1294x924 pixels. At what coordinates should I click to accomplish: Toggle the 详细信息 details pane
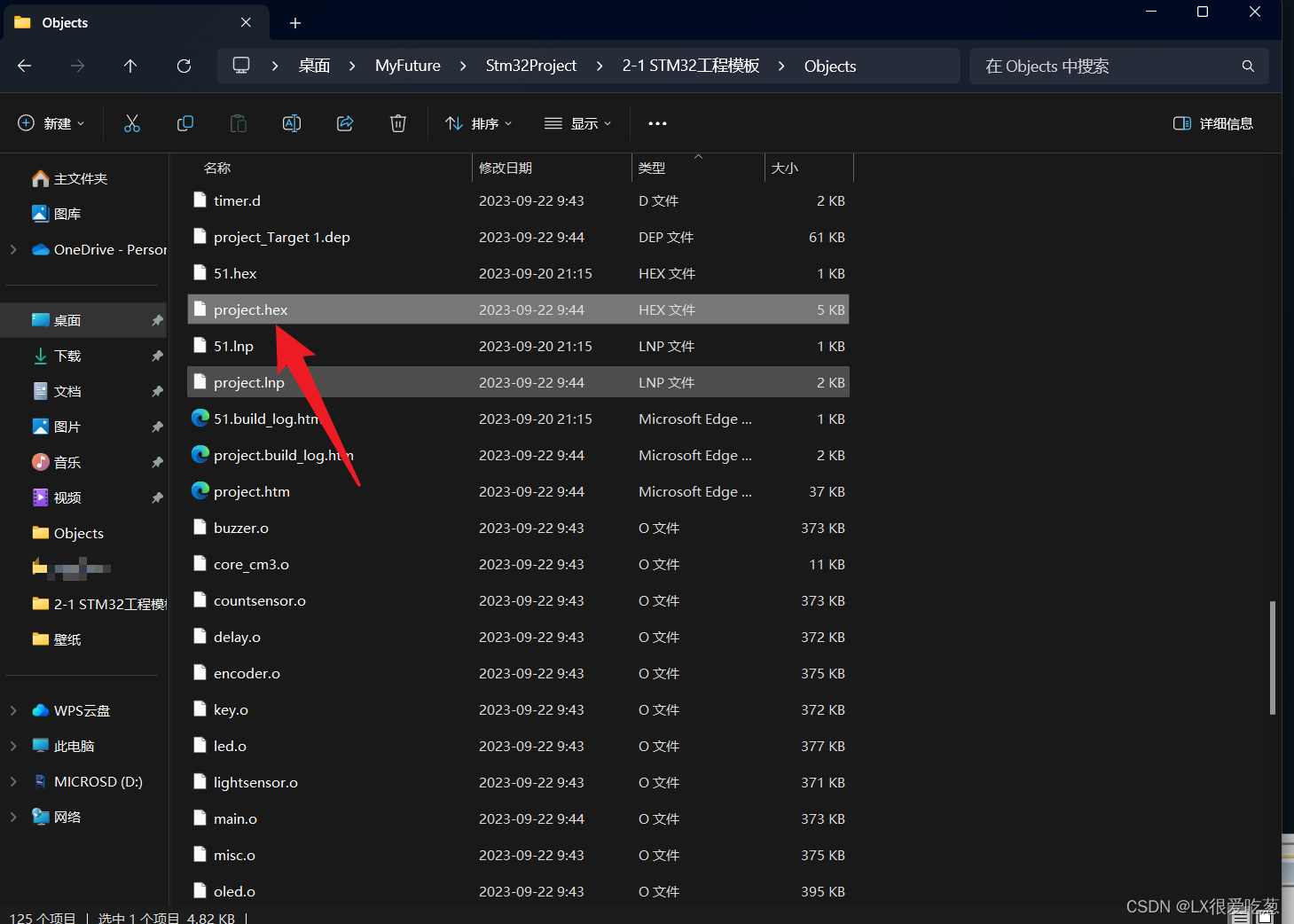point(1212,123)
